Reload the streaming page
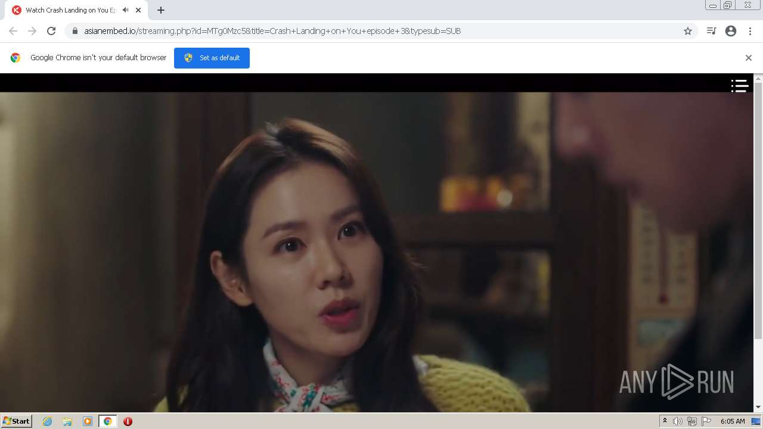The height and width of the screenshot is (429, 763). pos(51,31)
